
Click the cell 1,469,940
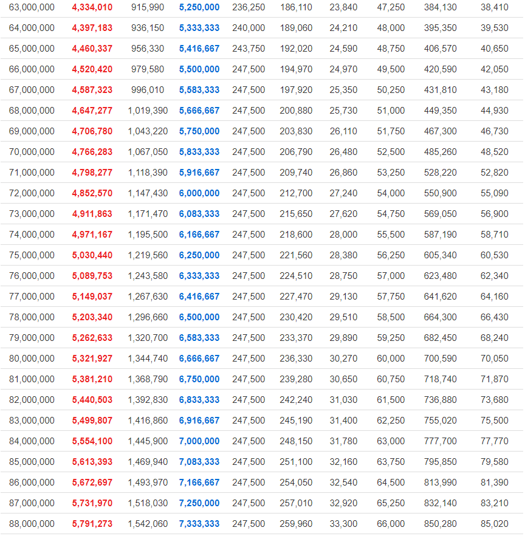[x=148, y=462]
